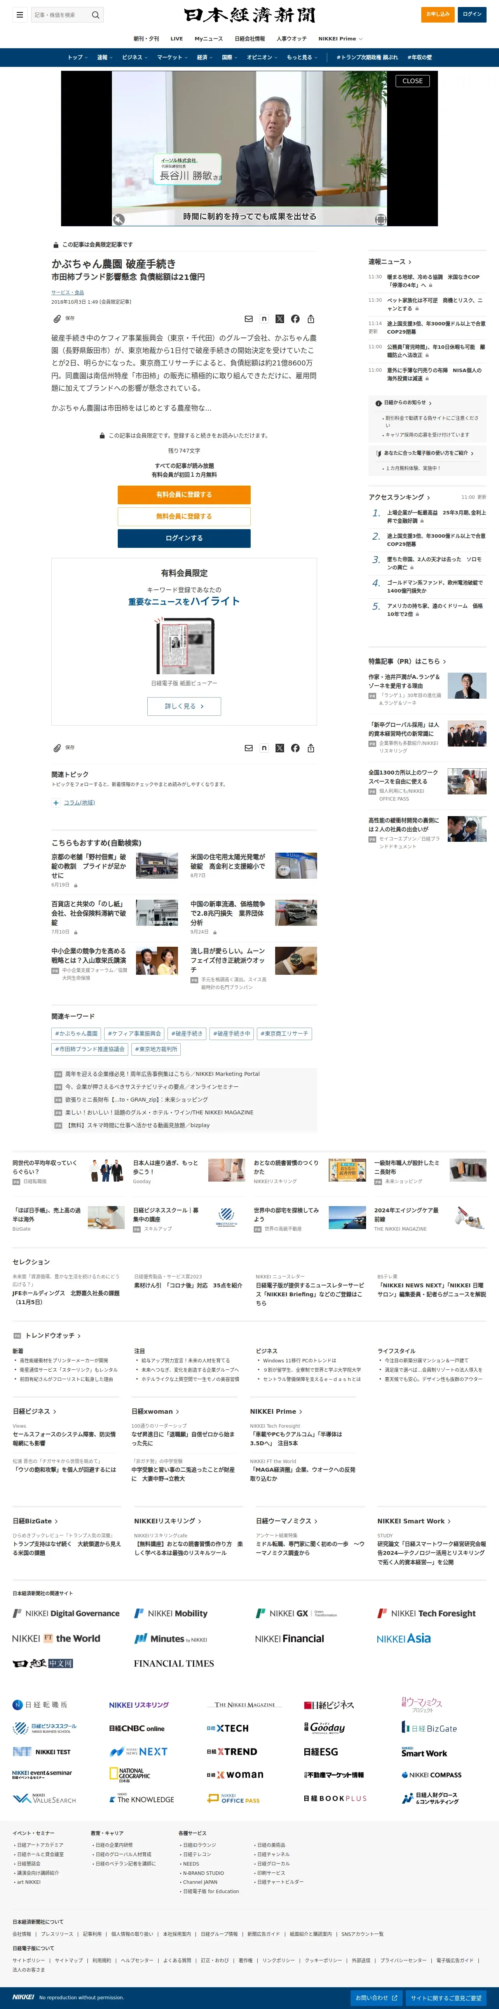
Task: Expand the もっと見る navigation dropdown
Action: pyautogui.click(x=302, y=57)
